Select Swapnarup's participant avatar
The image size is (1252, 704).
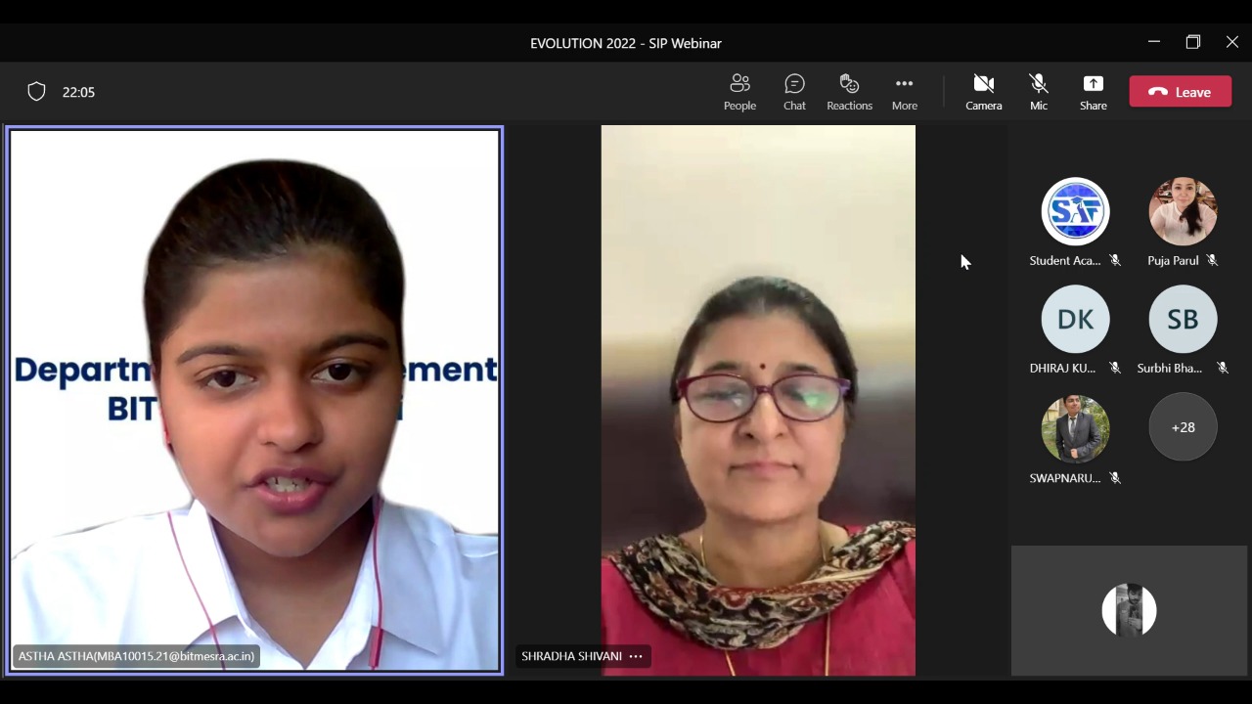point(1075,427)
